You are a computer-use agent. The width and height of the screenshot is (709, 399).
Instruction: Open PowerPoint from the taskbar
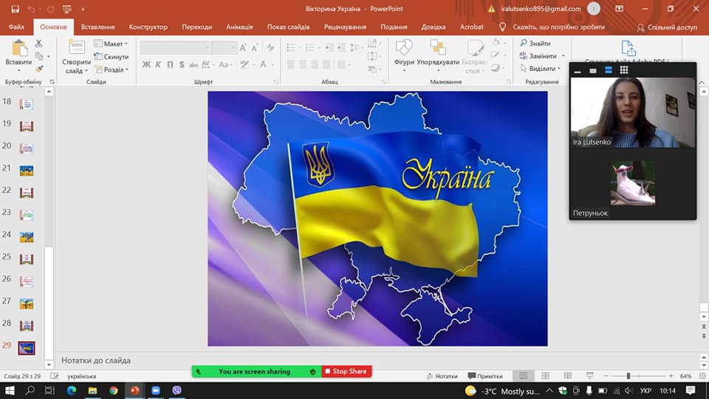tap(134, 390)
